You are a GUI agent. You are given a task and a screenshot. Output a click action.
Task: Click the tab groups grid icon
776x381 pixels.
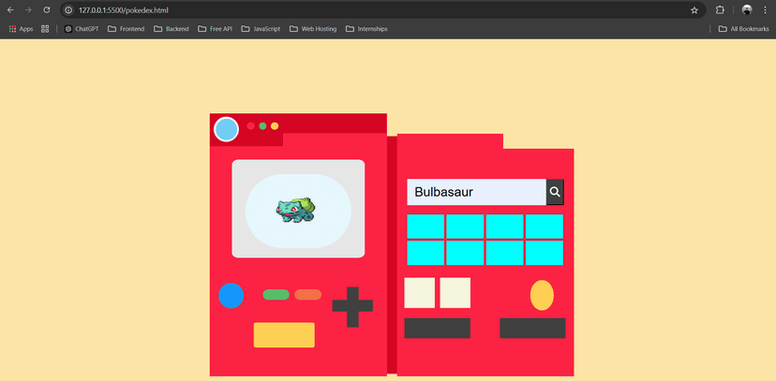[45, 29]
